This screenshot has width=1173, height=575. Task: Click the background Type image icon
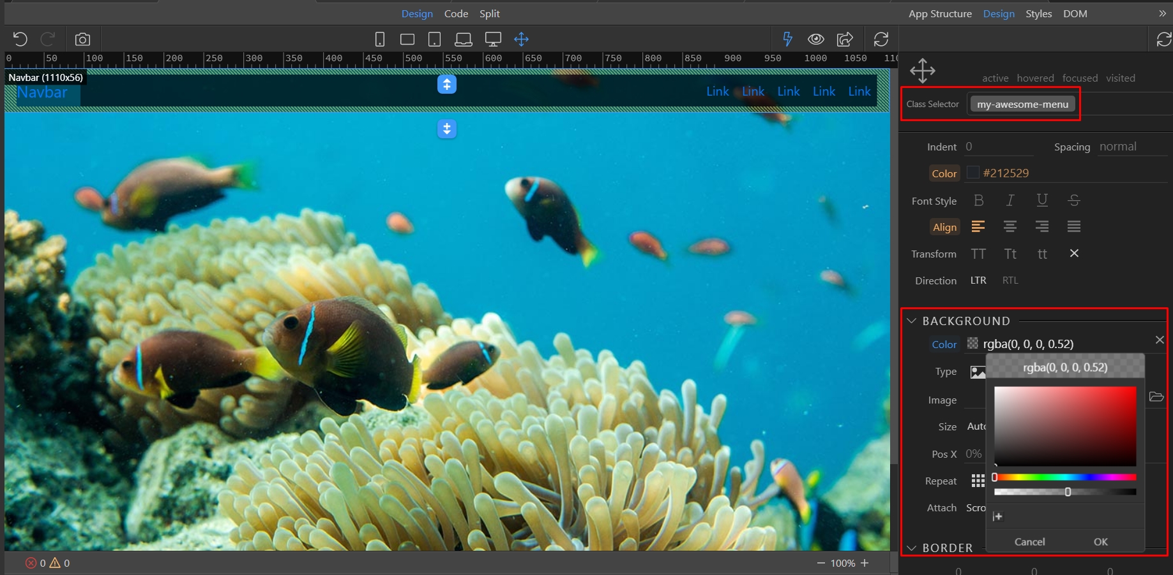click(978, 372)
